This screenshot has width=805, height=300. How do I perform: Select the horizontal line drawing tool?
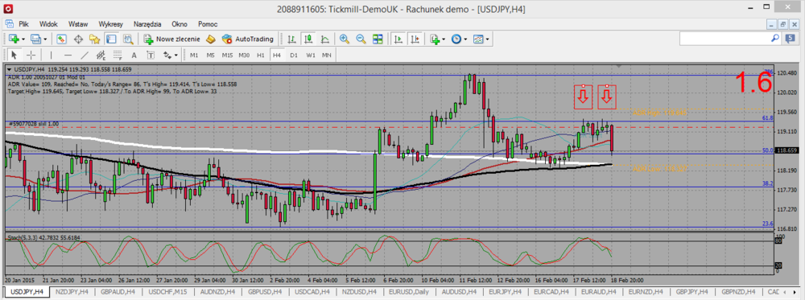[x=68, y=55]
